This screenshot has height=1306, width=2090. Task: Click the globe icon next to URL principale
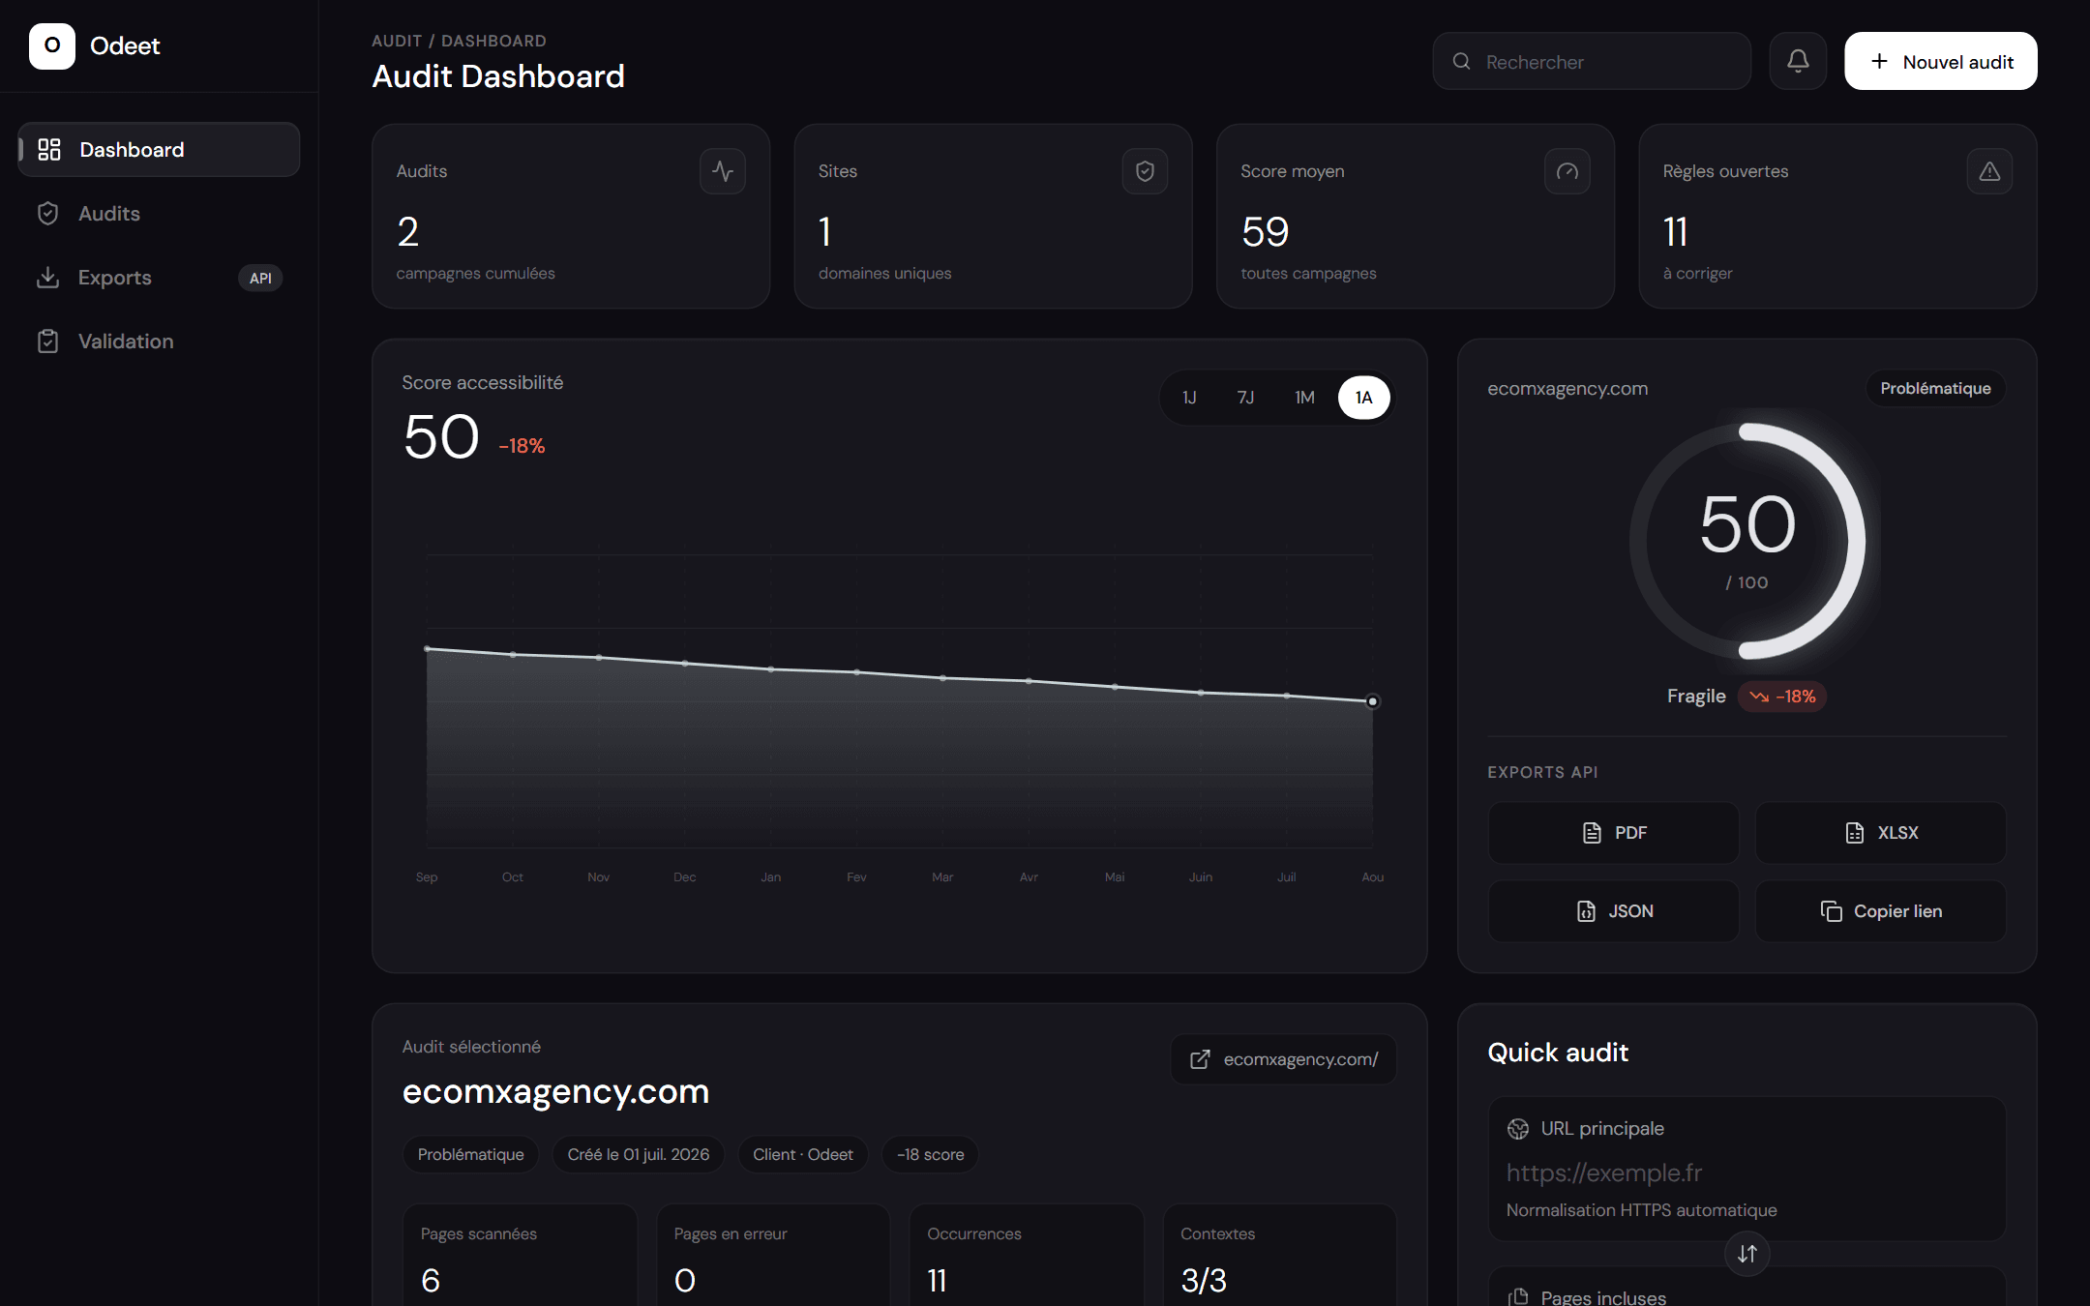pos(1518,1129)
